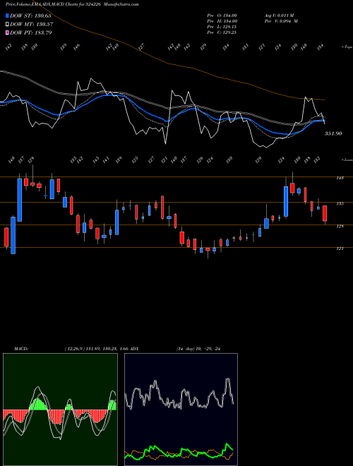Click the Pre L: 128.15 value
This screenshot has height=466, width=353.
[x=222, y=27]
